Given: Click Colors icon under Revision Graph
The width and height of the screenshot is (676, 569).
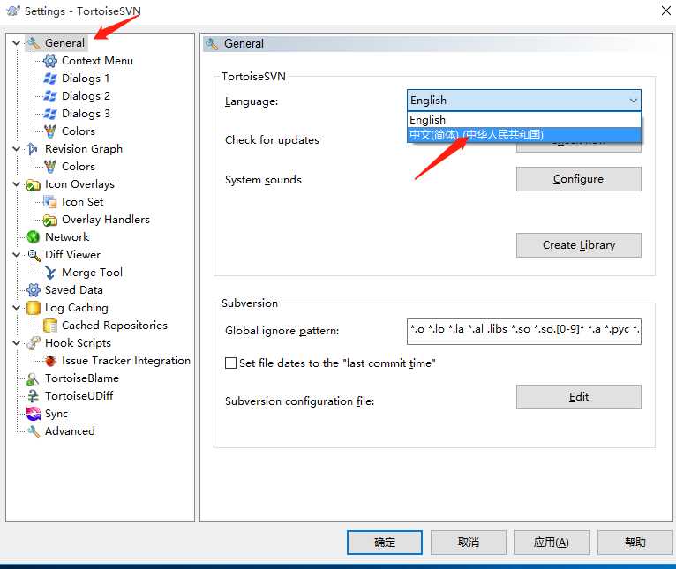Looking at the screenshot, I should (50, 167).
